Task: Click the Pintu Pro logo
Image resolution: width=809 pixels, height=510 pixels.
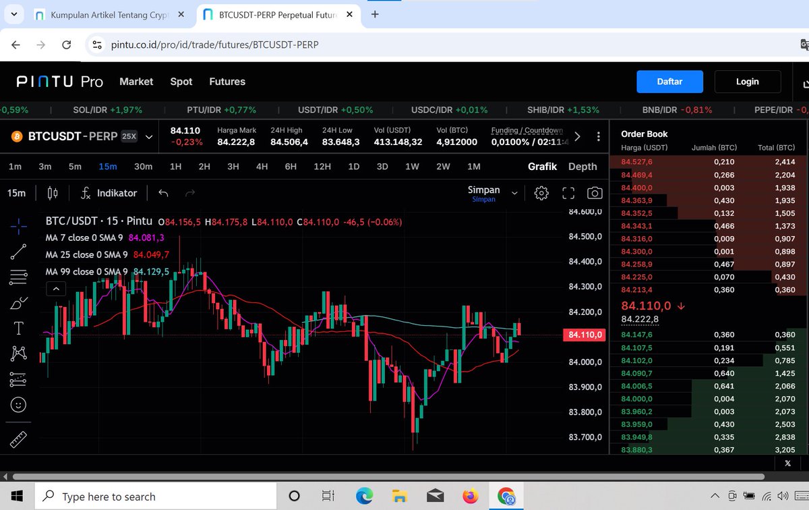Action: 59,82
